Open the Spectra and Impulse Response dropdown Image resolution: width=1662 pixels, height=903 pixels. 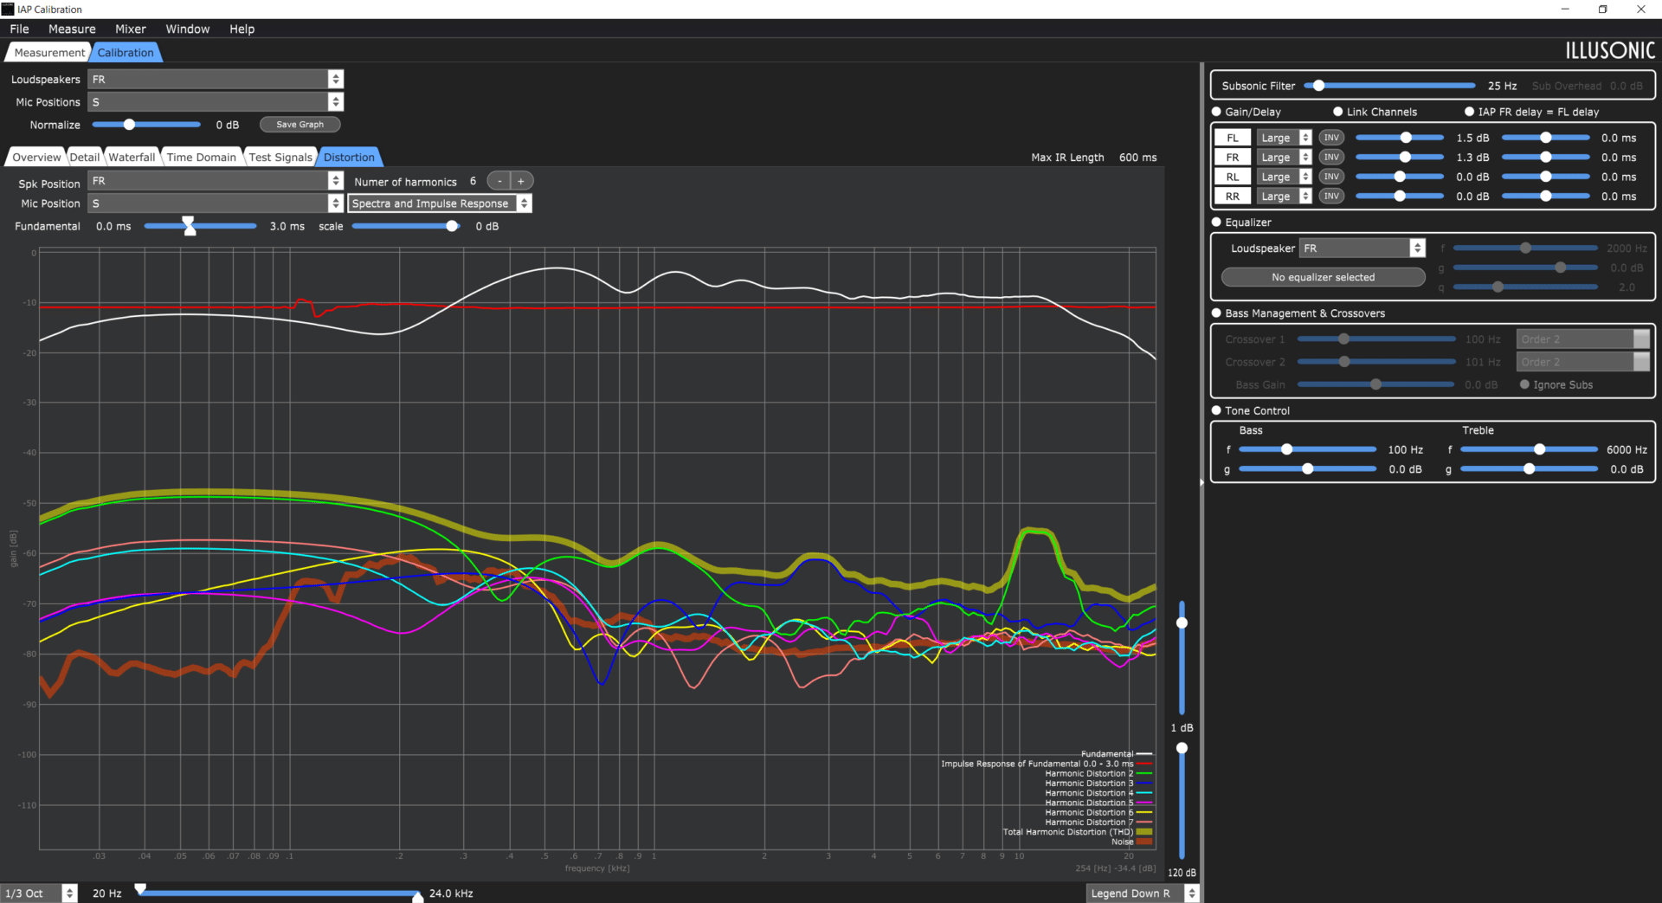(x=440, y=203)
